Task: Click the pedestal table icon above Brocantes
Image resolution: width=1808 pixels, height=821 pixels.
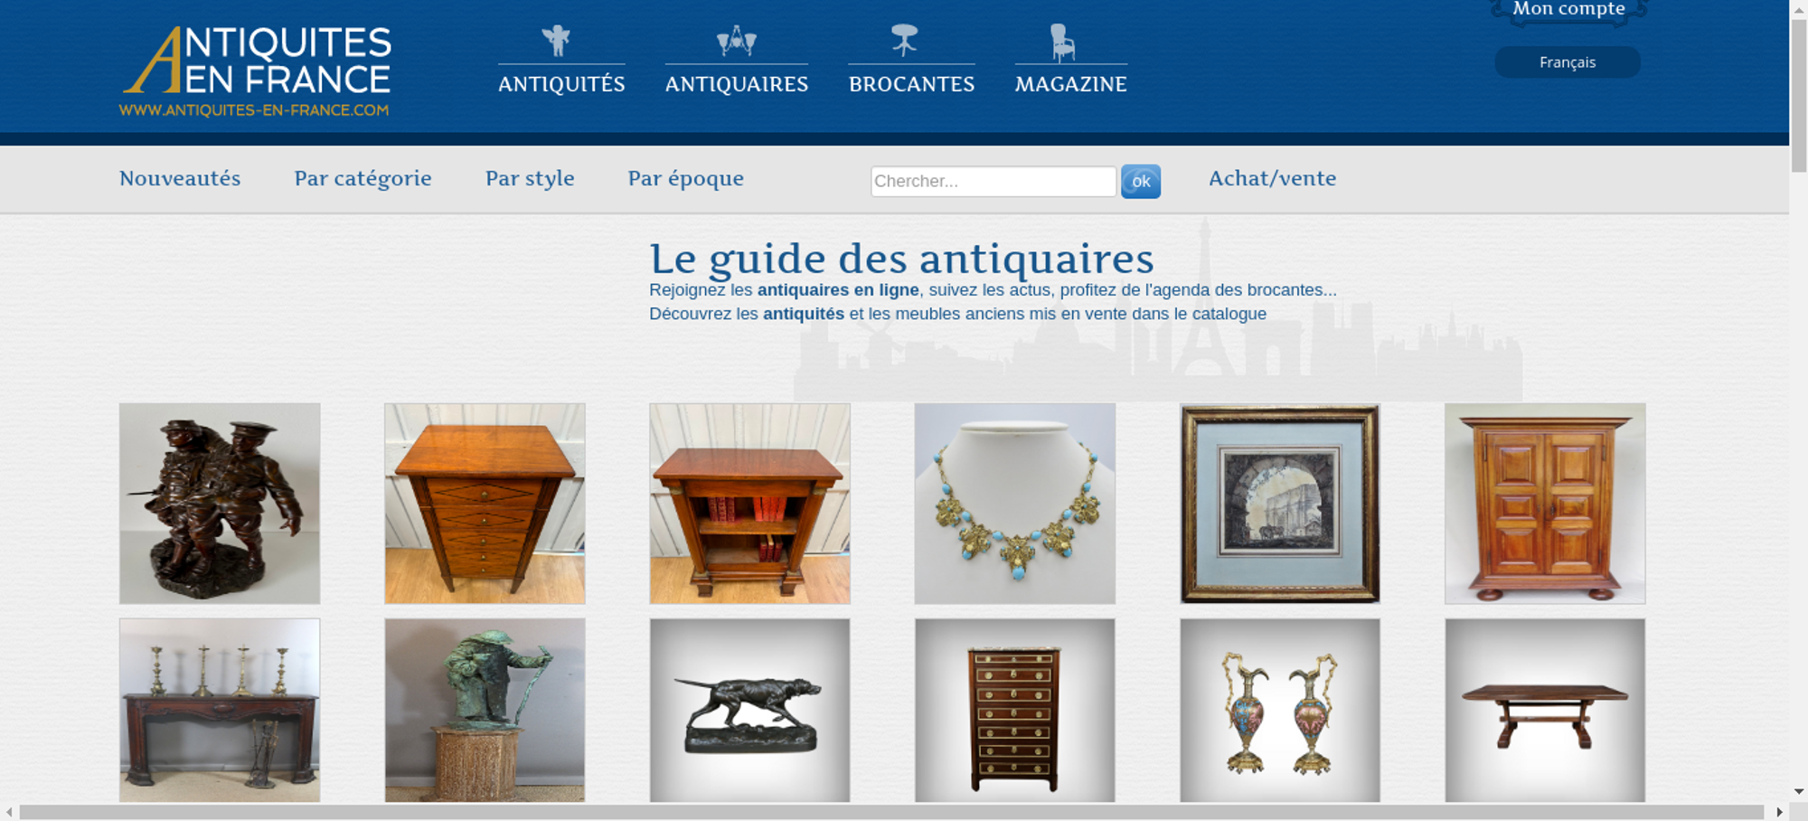Action: (904, 41)
